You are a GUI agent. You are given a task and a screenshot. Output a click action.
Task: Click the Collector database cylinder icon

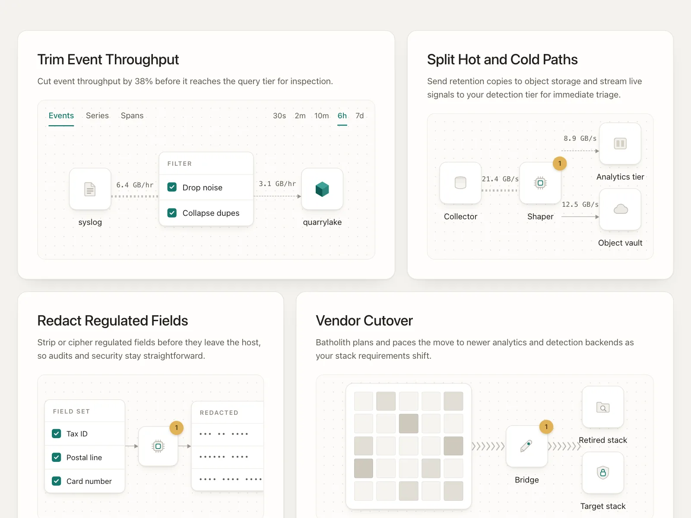460,183
